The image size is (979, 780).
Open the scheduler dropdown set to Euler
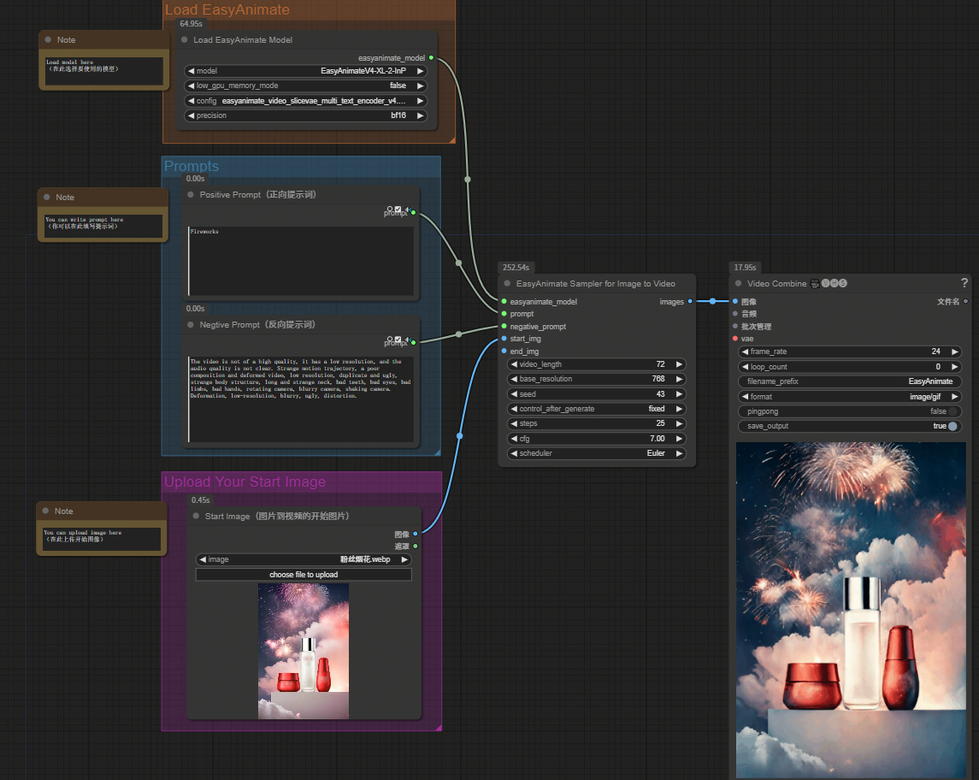pos(596,453)
